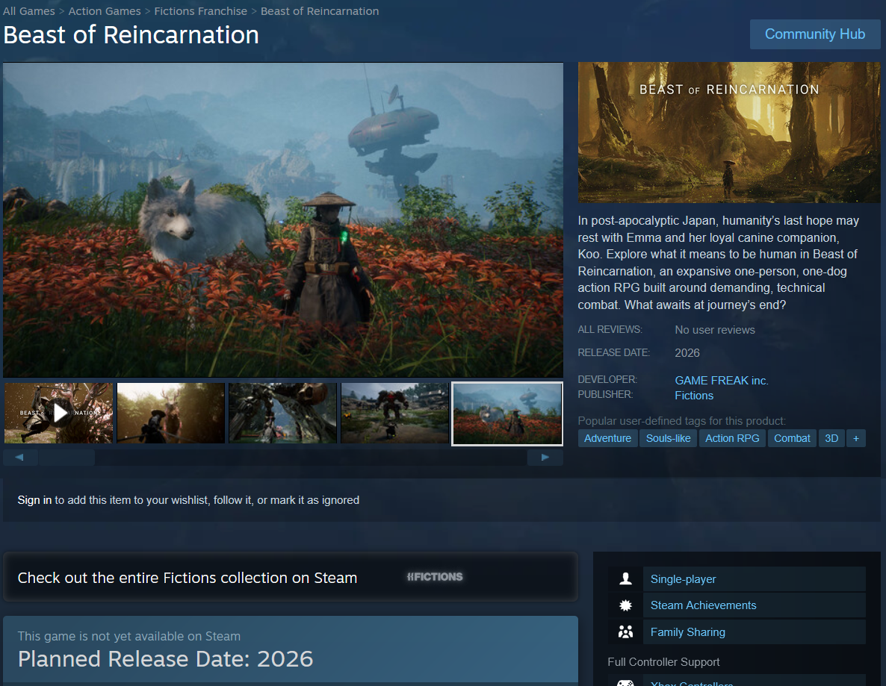Viewport: 886px width, 686px height.
Task: Click the Beast of Reincarnation page title
Action: (x=131, y=35)
